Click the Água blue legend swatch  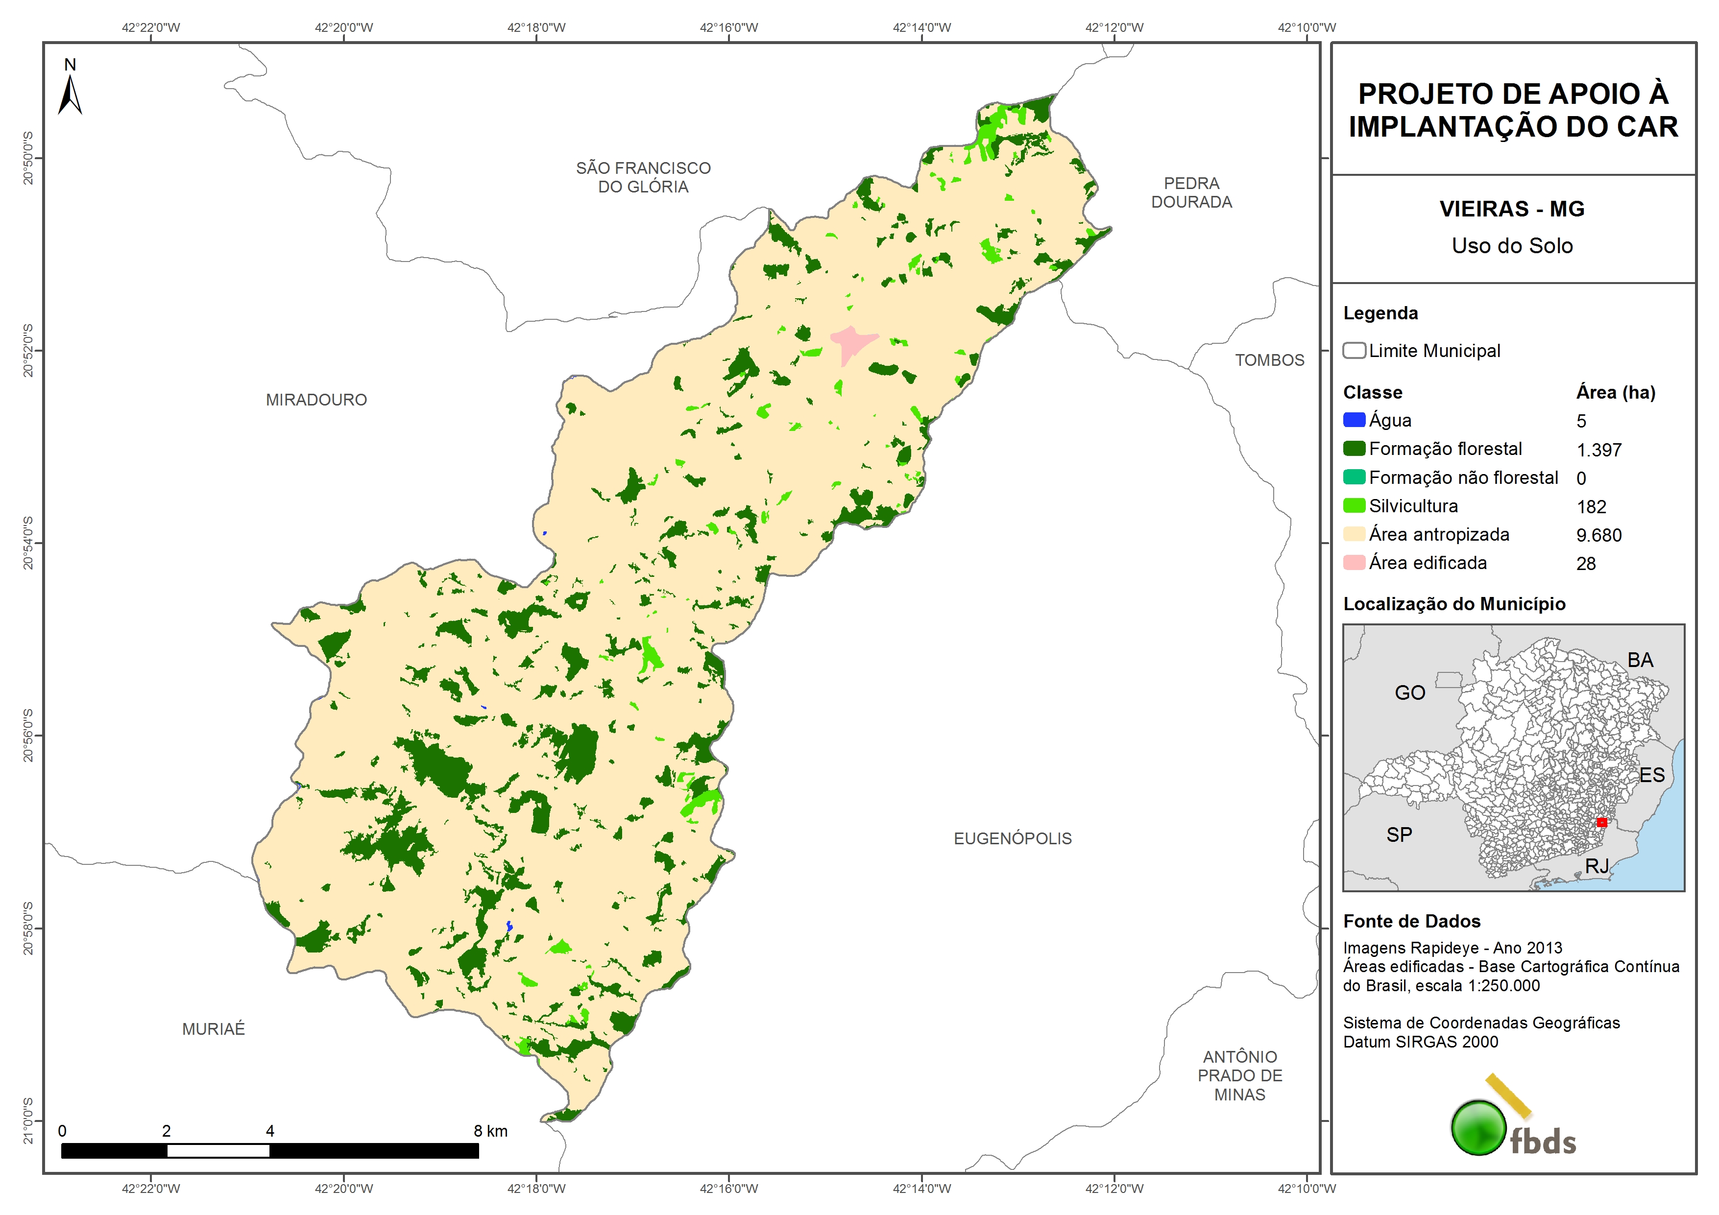tap(1354, 420)
